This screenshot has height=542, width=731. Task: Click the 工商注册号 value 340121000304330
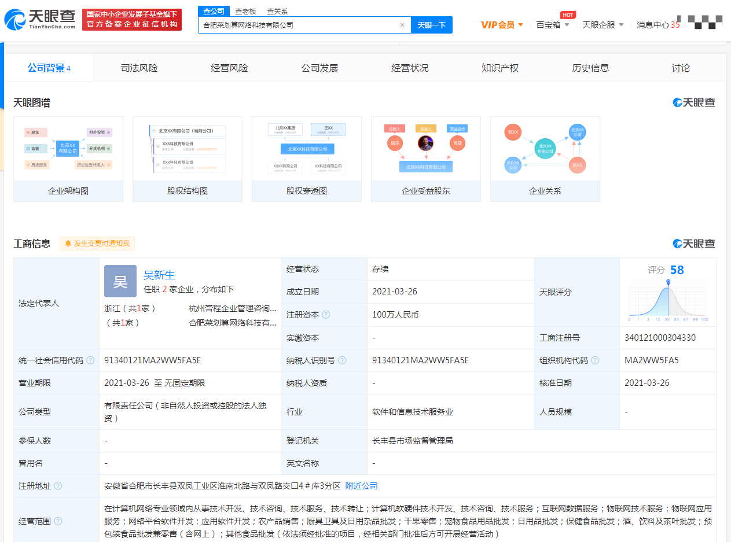(x=660, y=338)
